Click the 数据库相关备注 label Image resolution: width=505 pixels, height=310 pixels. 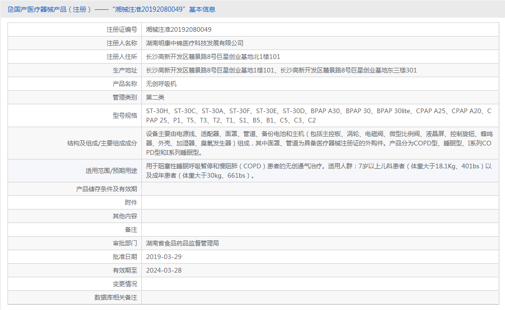[116, 297]
